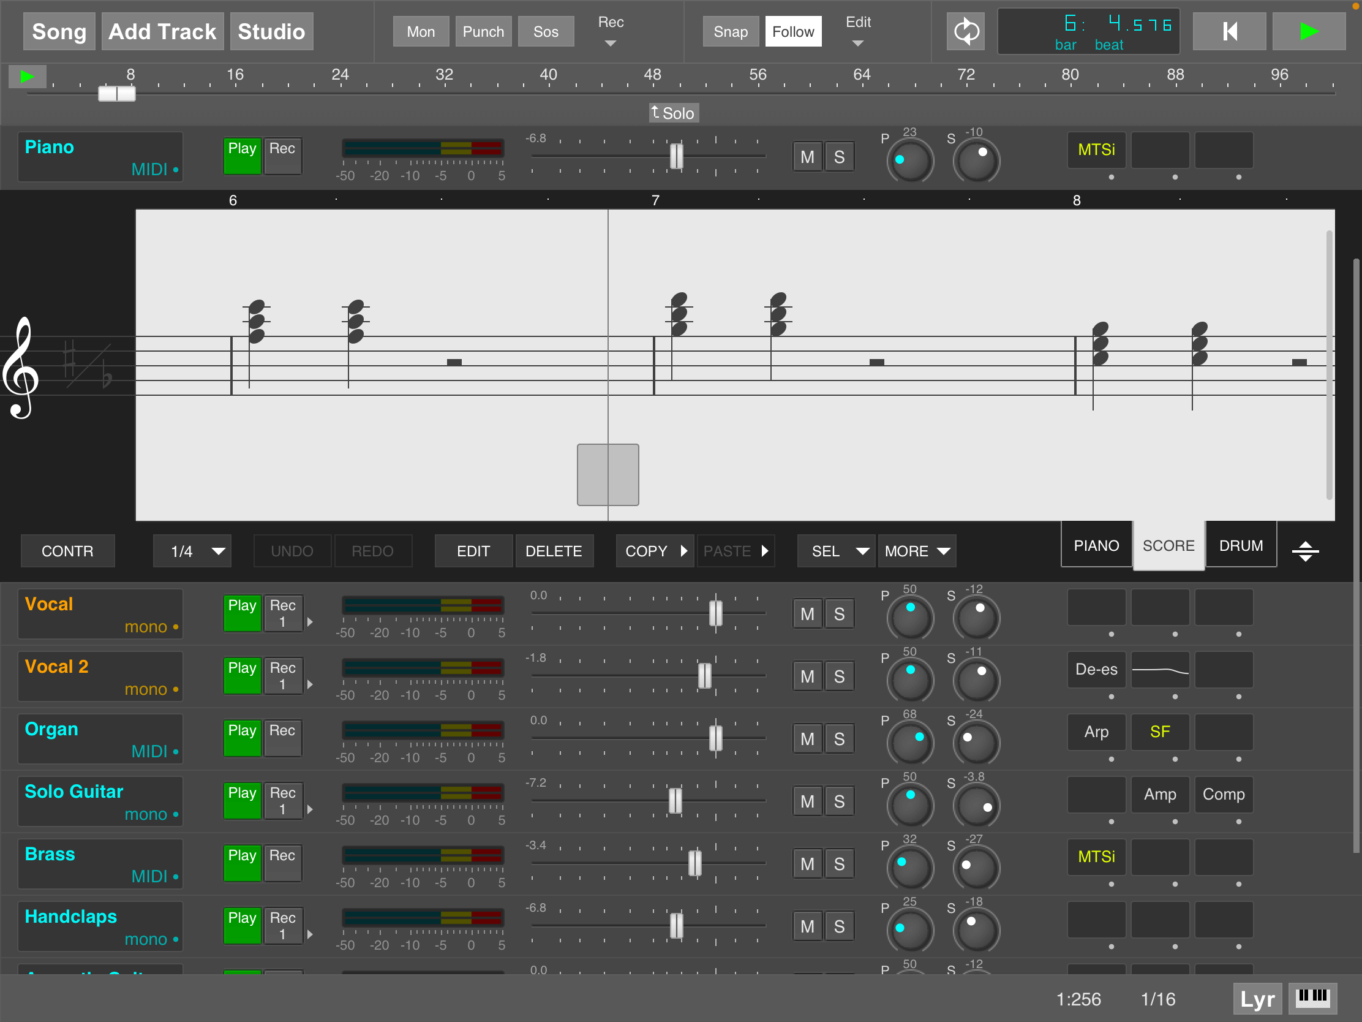Open the Add Track menu
This screenshot has width=1362, height=1022.
pos(162,31)
